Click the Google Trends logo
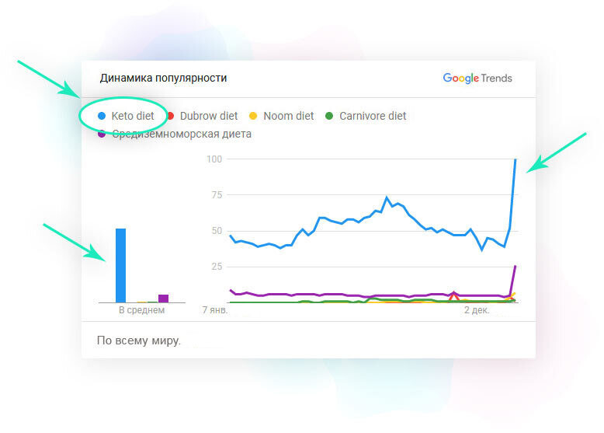 [477, 78]
